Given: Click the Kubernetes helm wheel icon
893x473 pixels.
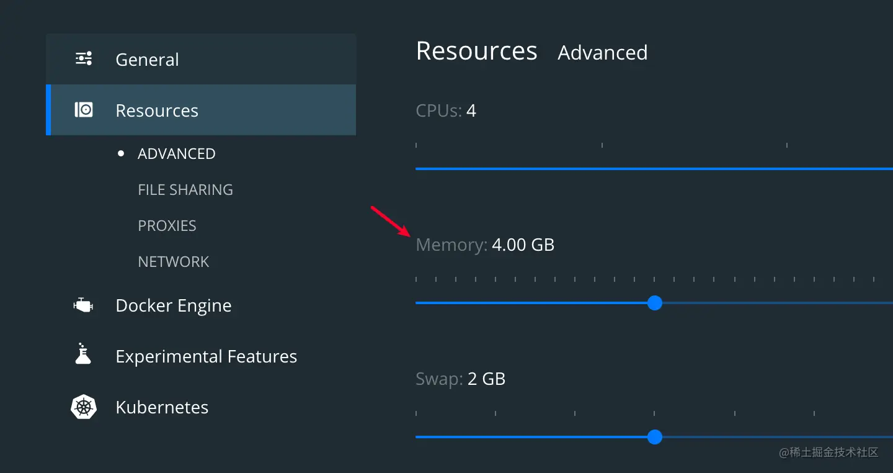Looking at the screenshot, I should pos(84,407).
